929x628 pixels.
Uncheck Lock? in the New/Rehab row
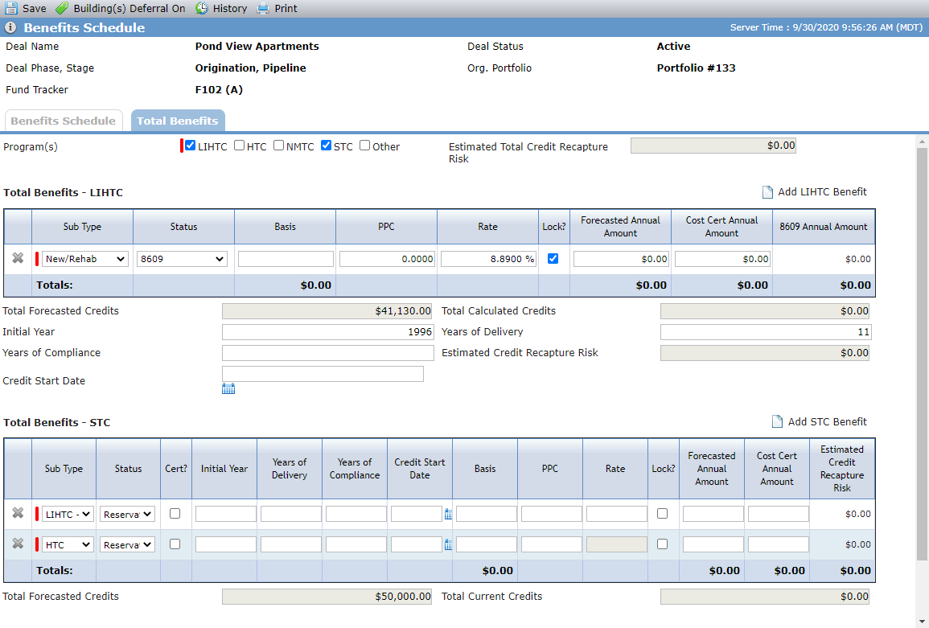[553, 258]
